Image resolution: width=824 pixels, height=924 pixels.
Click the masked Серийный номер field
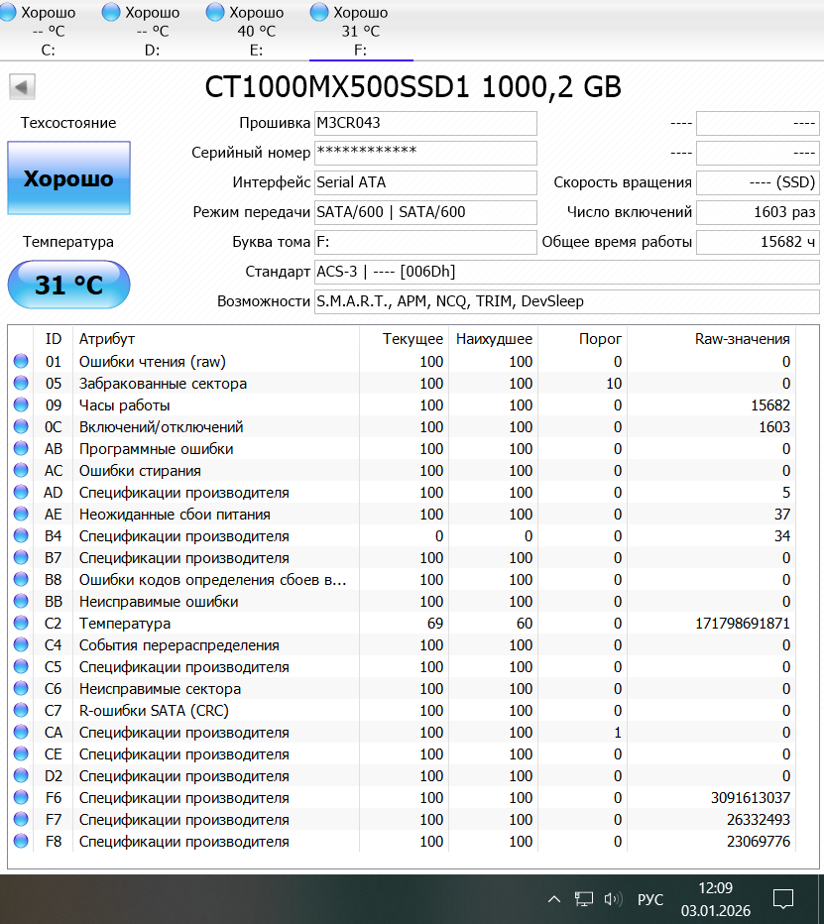(425, 154)
